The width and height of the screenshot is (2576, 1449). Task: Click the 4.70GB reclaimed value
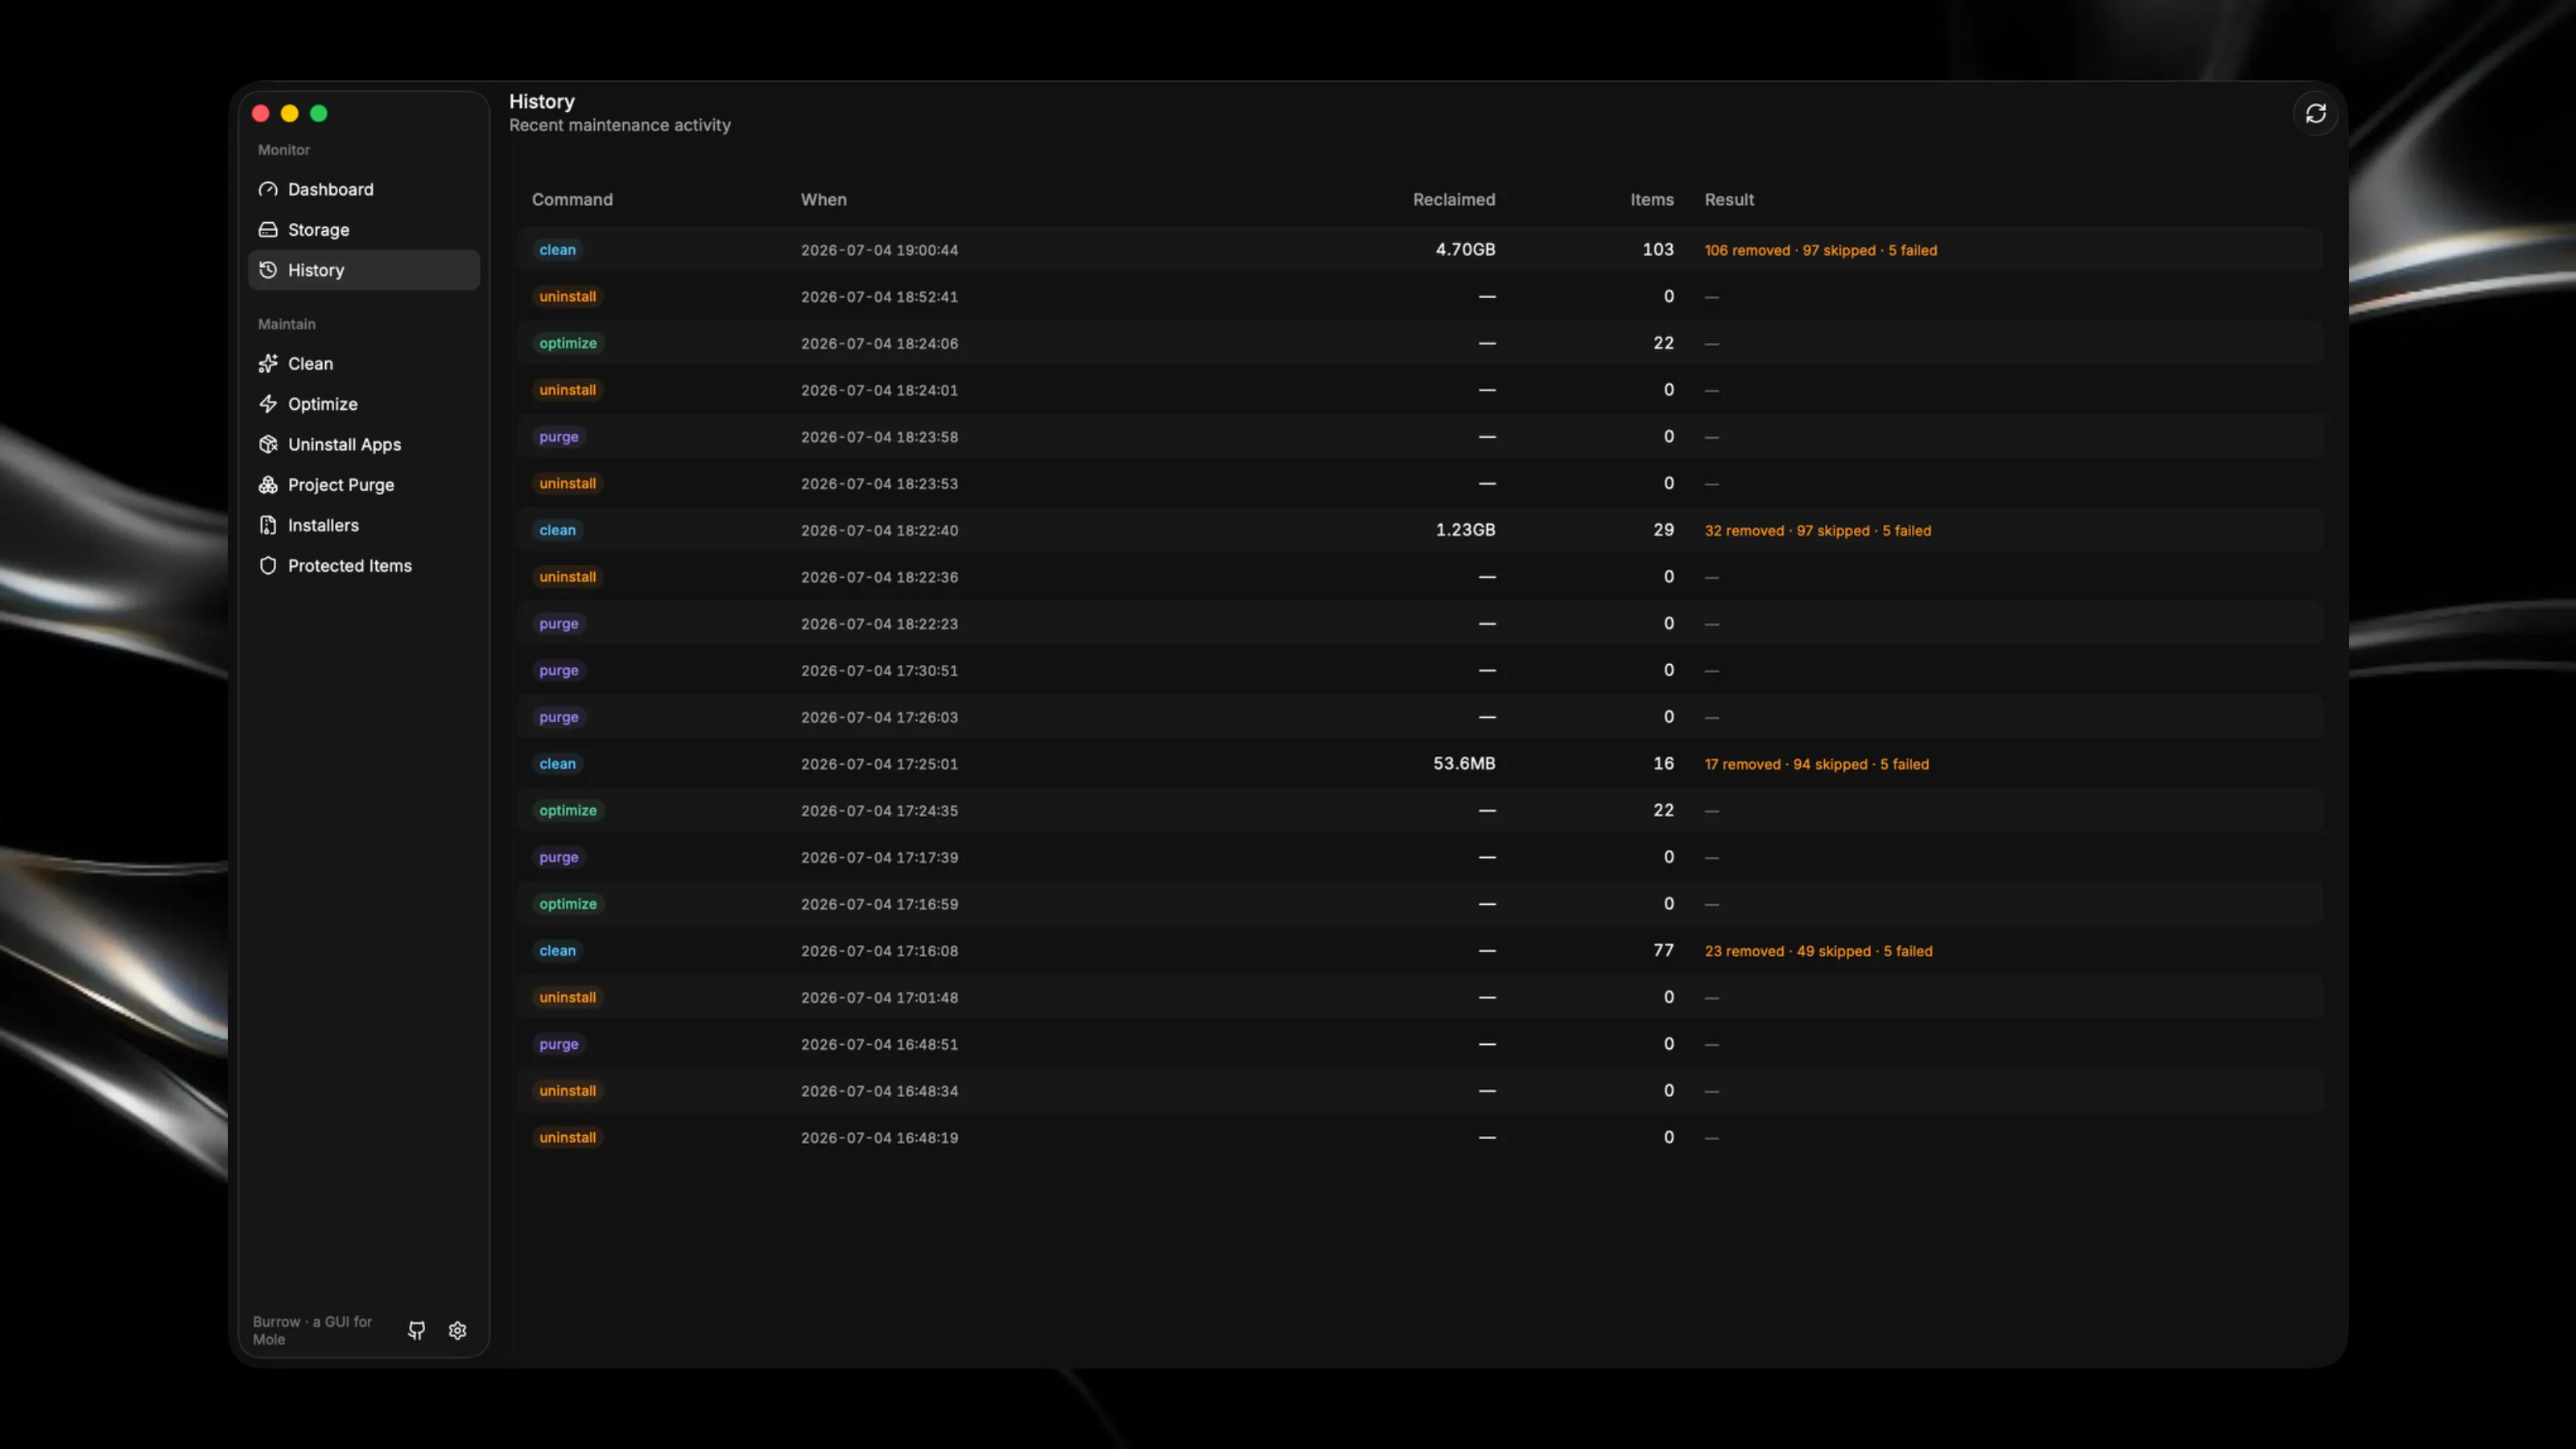[1465, 249]
